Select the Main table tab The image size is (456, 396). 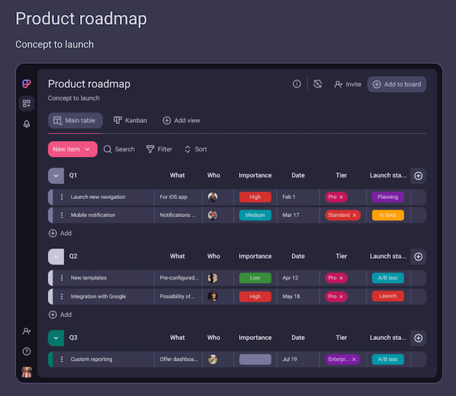[74, 120]
